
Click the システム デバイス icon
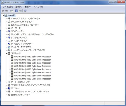coord(9,38)
